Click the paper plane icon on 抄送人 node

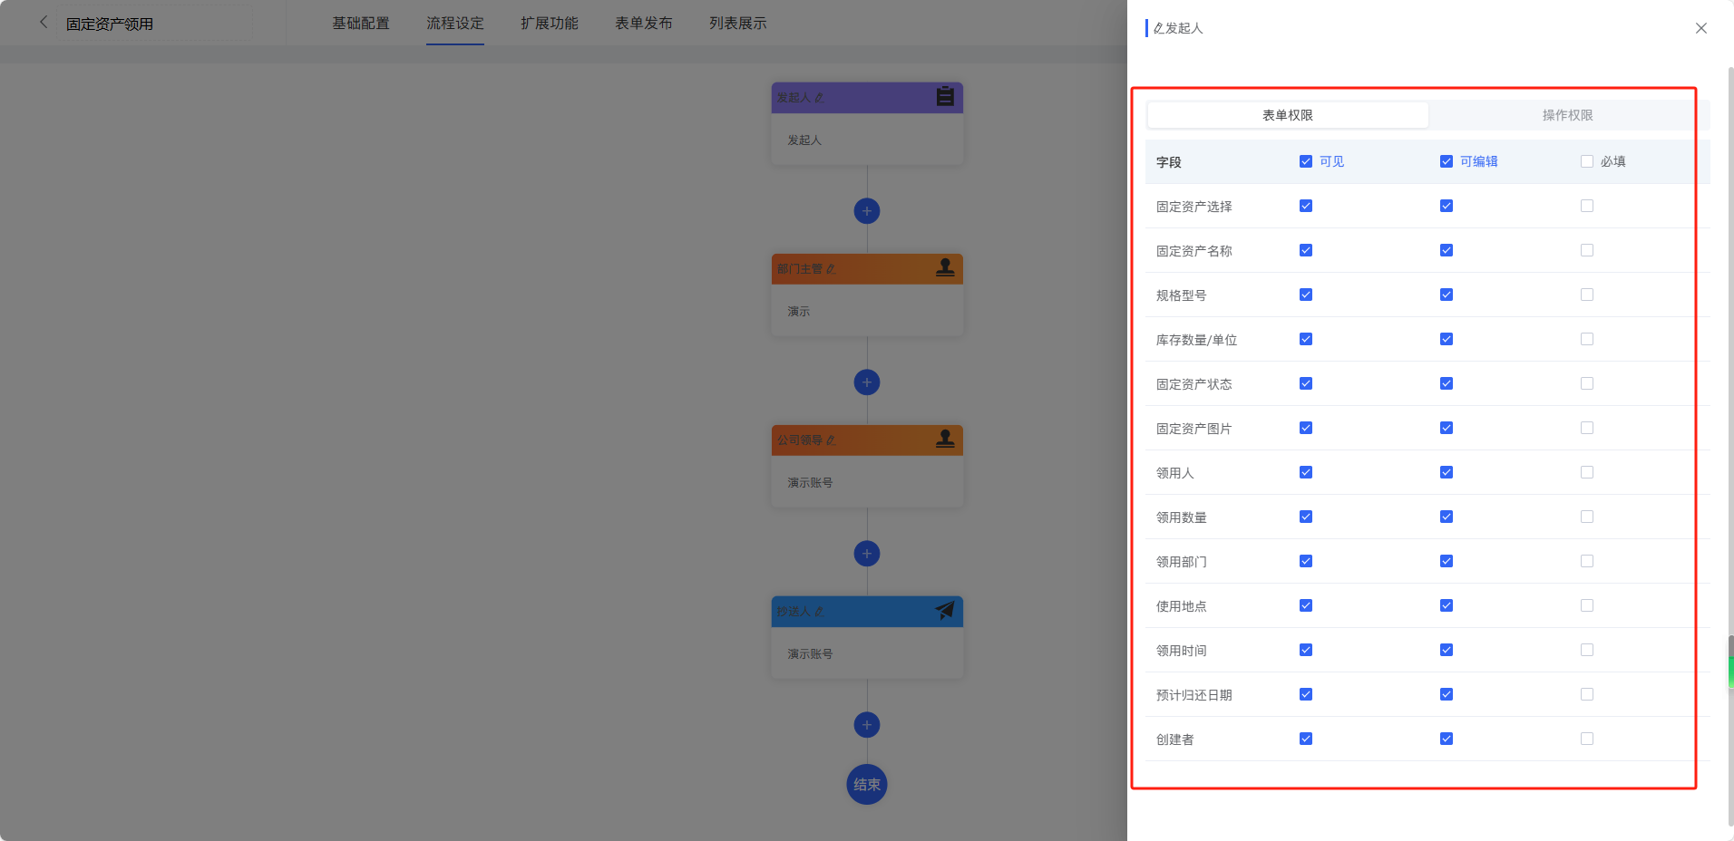(945, 611)
